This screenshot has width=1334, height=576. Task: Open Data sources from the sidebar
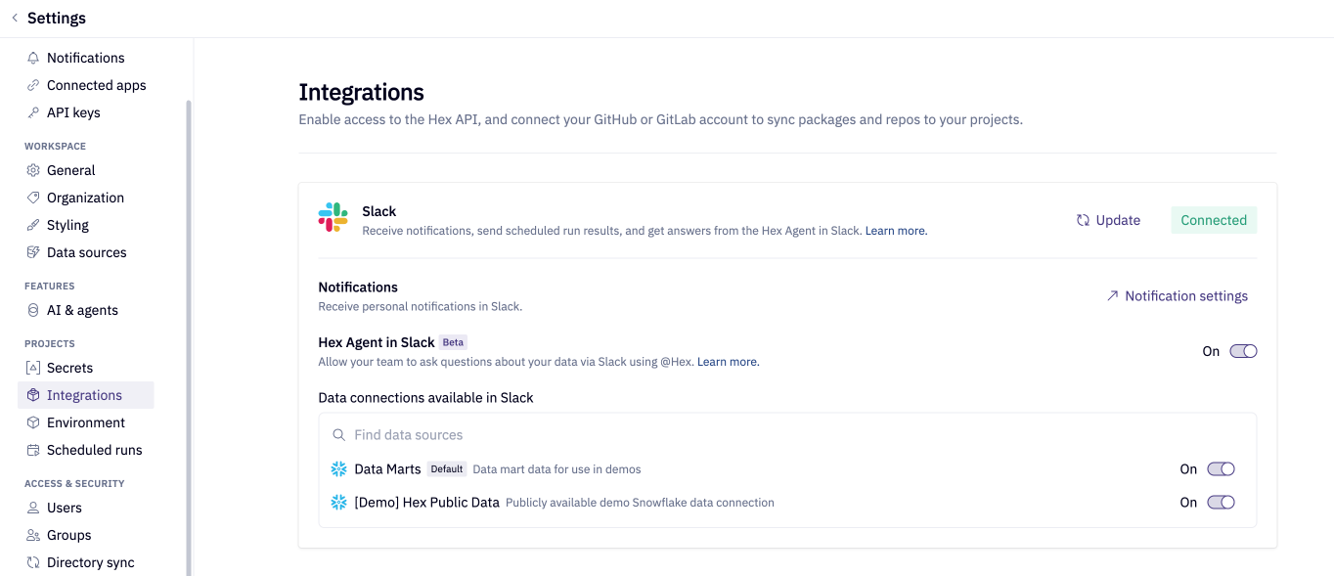(x=86, y=252)
